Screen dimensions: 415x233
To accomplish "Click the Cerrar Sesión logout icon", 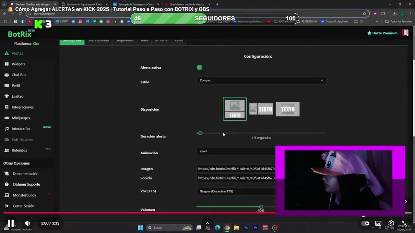I will click(6, 206).
